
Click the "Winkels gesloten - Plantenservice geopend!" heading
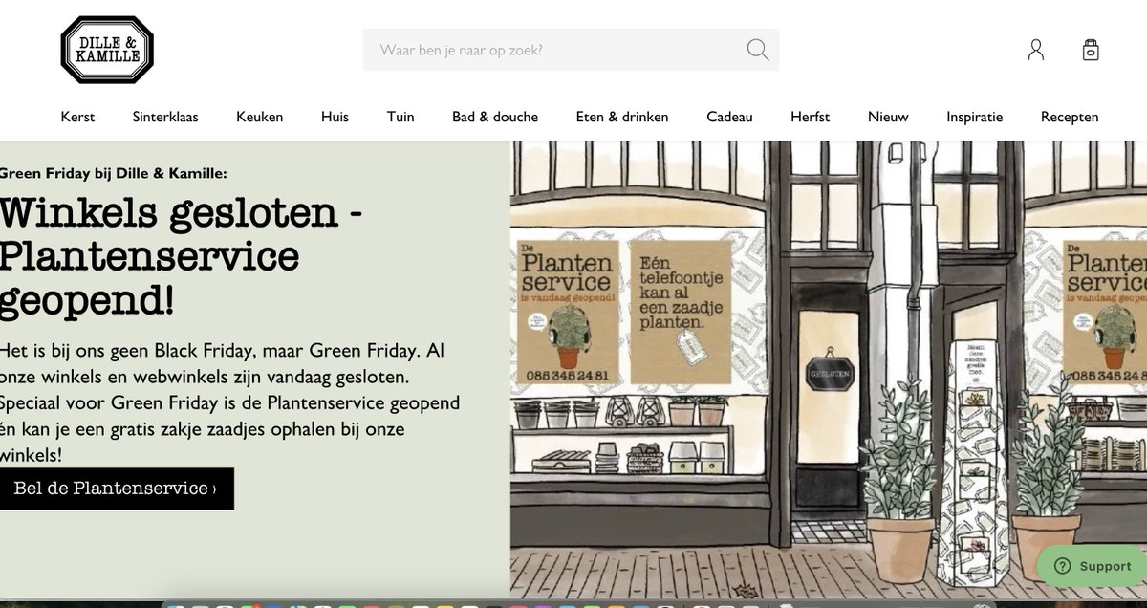pyautogui.click(x=182, y=257)
